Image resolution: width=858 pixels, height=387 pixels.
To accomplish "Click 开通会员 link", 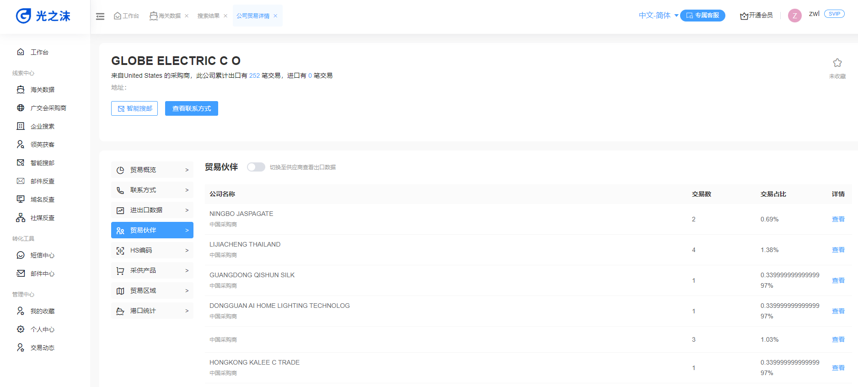I will pyautogui.click(x=761, y=16).
